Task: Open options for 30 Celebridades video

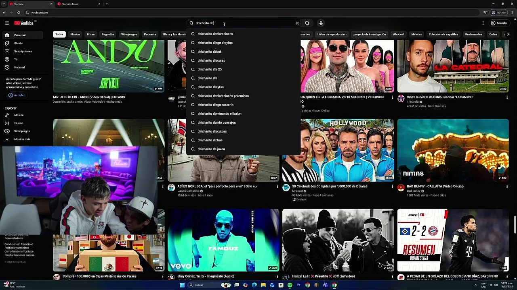Action: click(x=392, y=186)
